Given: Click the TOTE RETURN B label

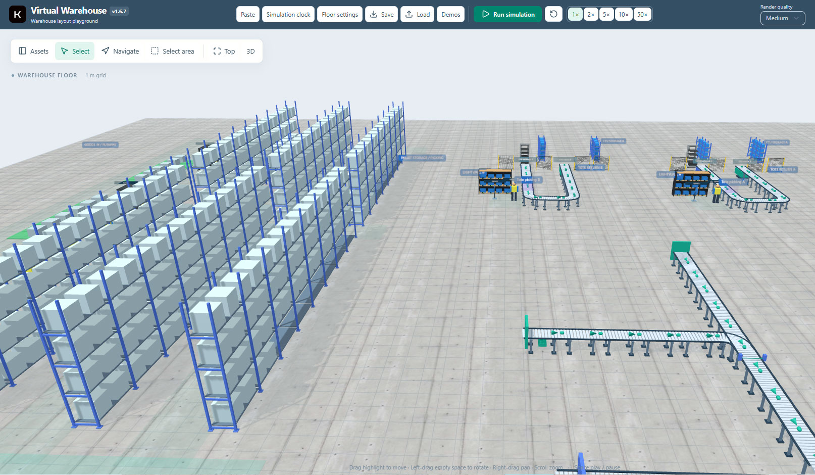Looking at the screenshot, I should [590, 167].
